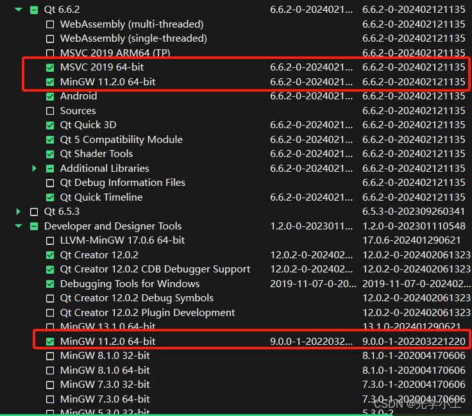Select the 'Qt 6.6.2' label text
This screenshot has height=416, width=472.
pyautogui.click(x=62, y=10)
